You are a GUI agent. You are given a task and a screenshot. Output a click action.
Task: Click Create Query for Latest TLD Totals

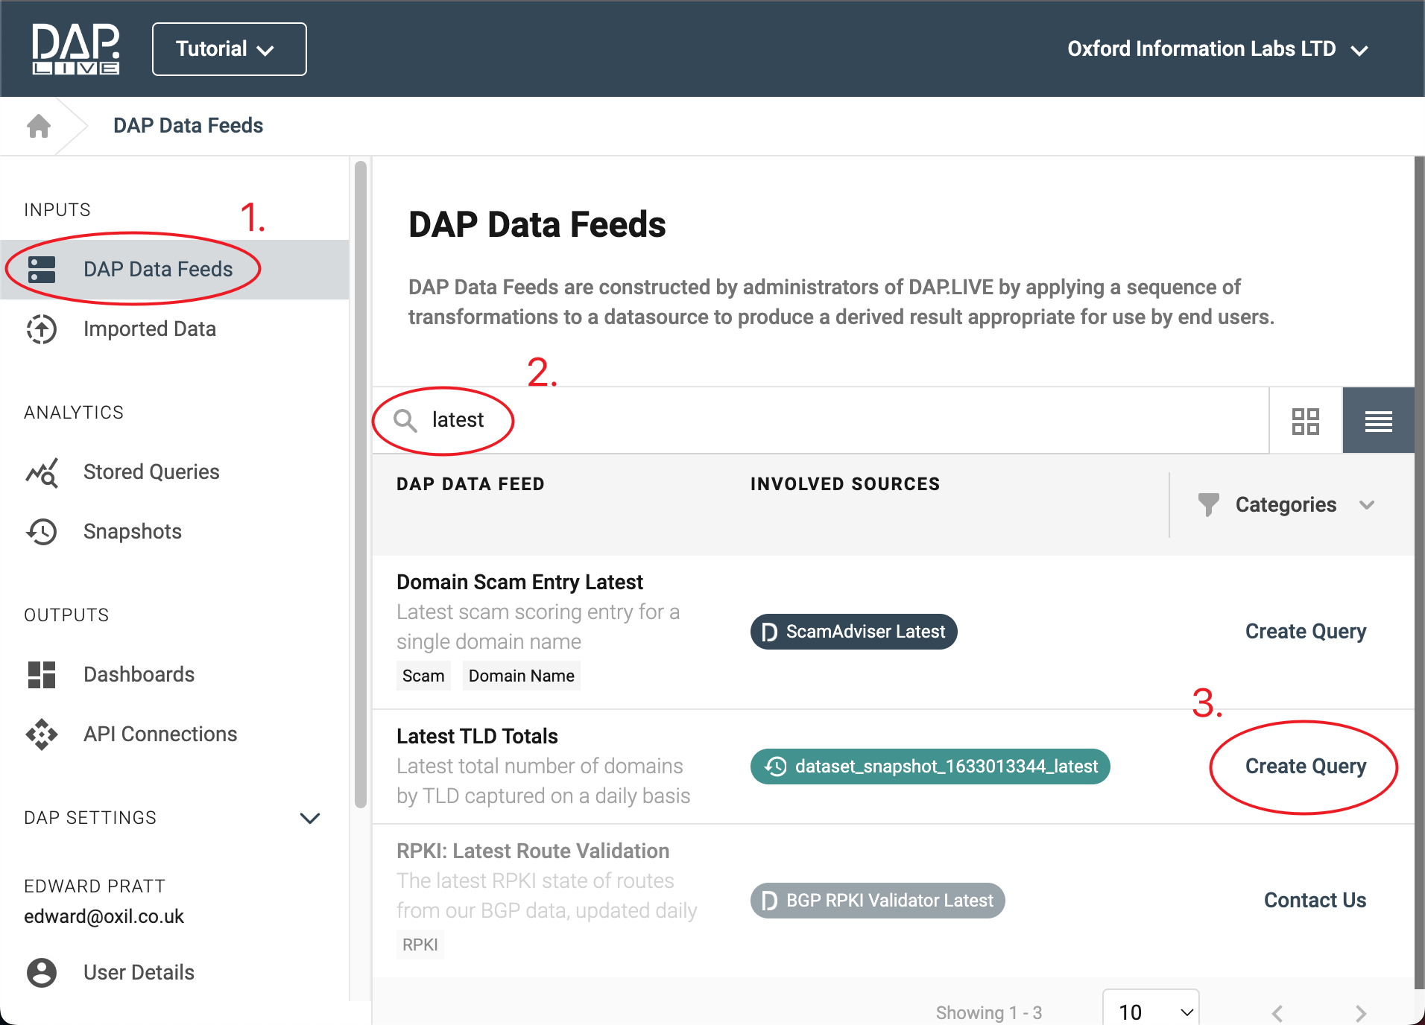tap(1305, 767)
